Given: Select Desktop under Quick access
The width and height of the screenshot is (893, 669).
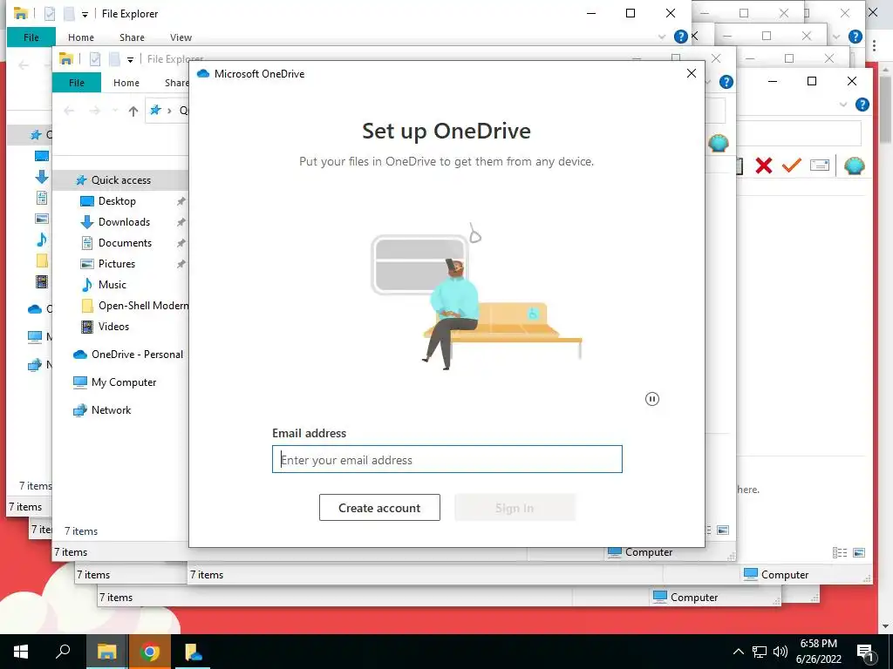Looking at the screenshot, I should 117,201.
